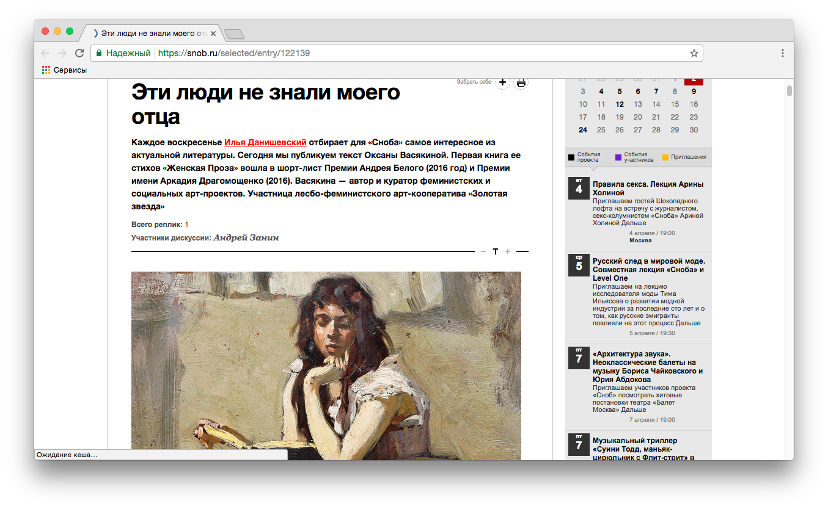Viewport: 828px width, 509px height.
Task: Open Правила секса lecture event
Action: [648, 188]
